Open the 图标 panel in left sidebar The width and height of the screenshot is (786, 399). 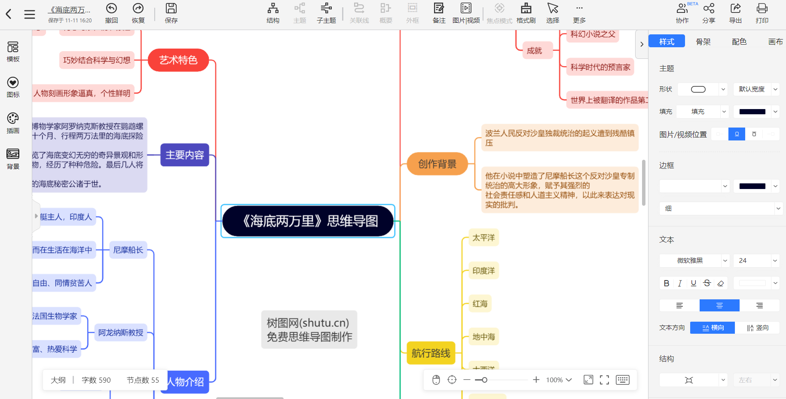tap(12, 87)
